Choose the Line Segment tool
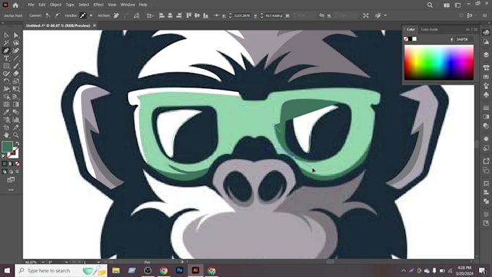Image resolution: width=492 pixels, height=277 pixels. click(x=16, y=58)
